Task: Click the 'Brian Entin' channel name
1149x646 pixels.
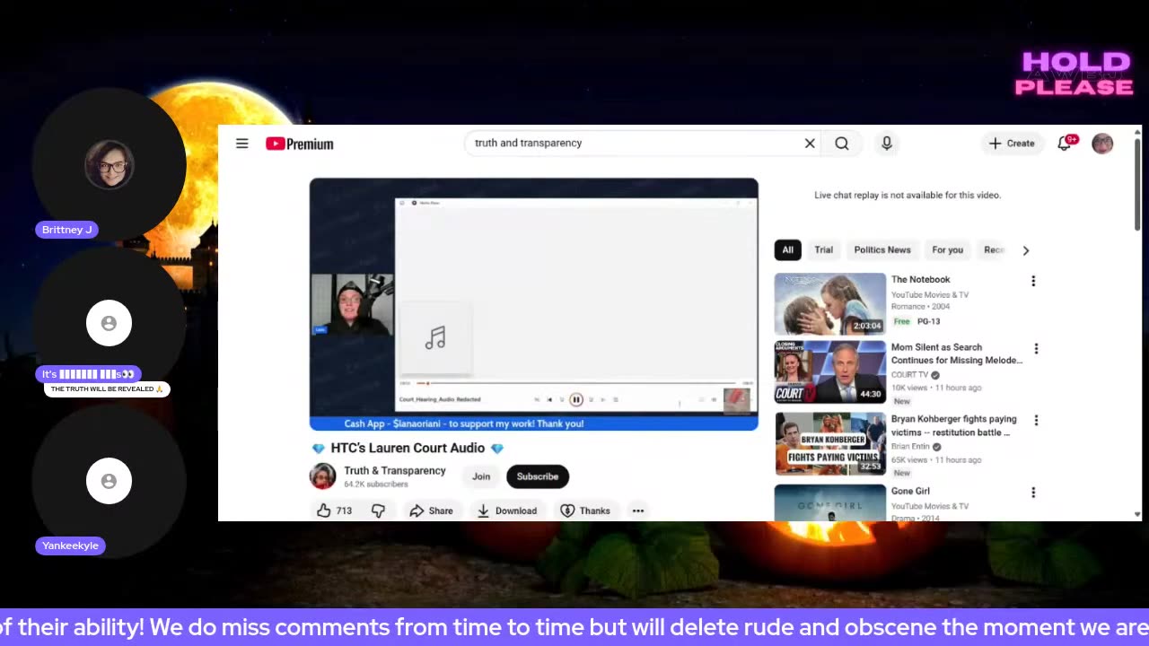Action: click(911, 447)
